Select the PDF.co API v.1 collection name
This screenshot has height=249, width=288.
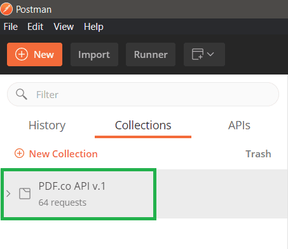pos(72,186)
